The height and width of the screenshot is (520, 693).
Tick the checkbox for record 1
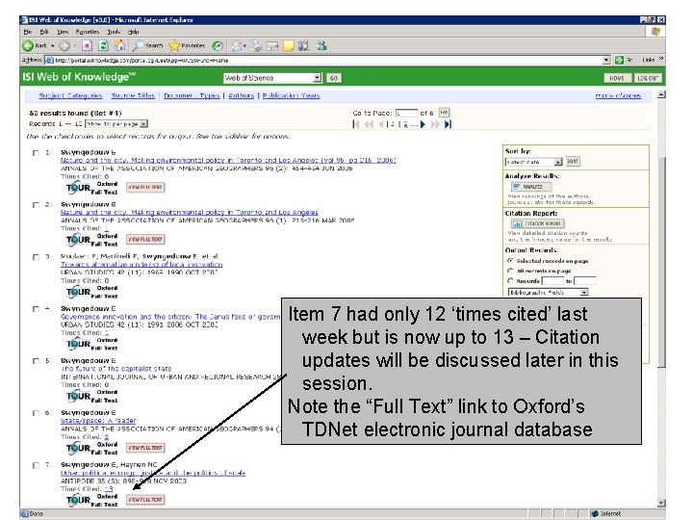[x=36, y=153]
